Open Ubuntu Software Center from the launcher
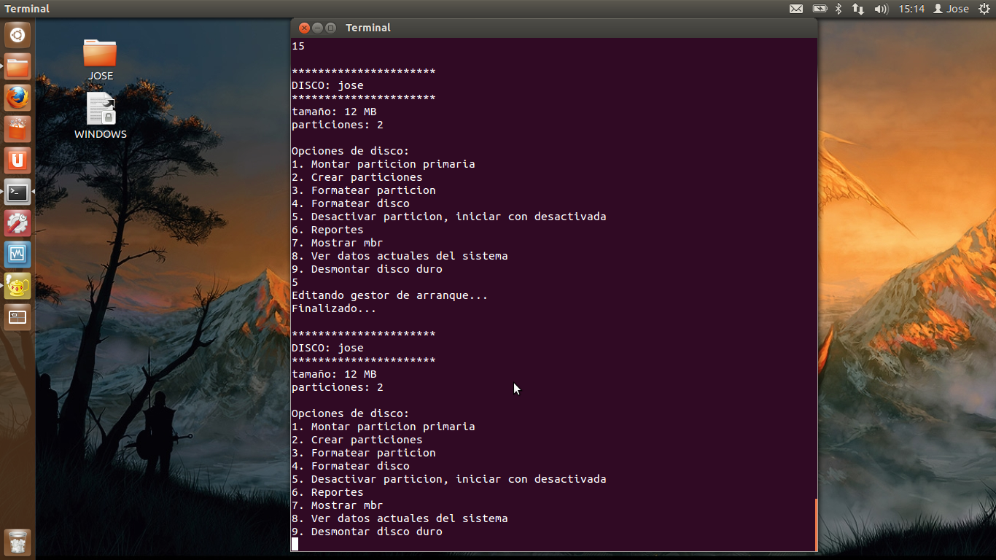 pyautogui.click(x=17, y=130)
